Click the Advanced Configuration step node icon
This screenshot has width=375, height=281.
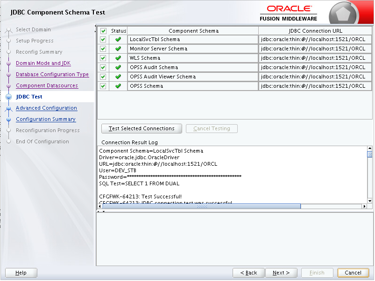point(9,108)
